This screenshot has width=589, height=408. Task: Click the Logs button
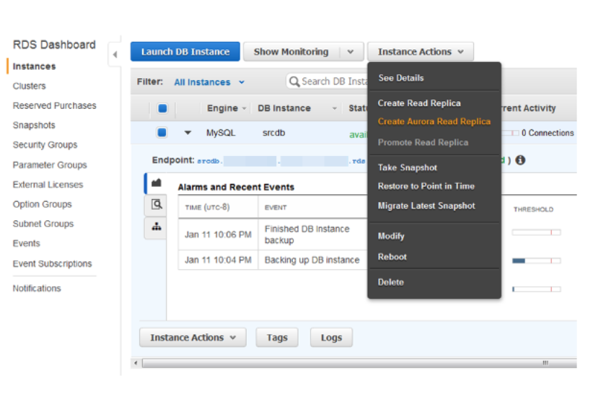[331, 337]
